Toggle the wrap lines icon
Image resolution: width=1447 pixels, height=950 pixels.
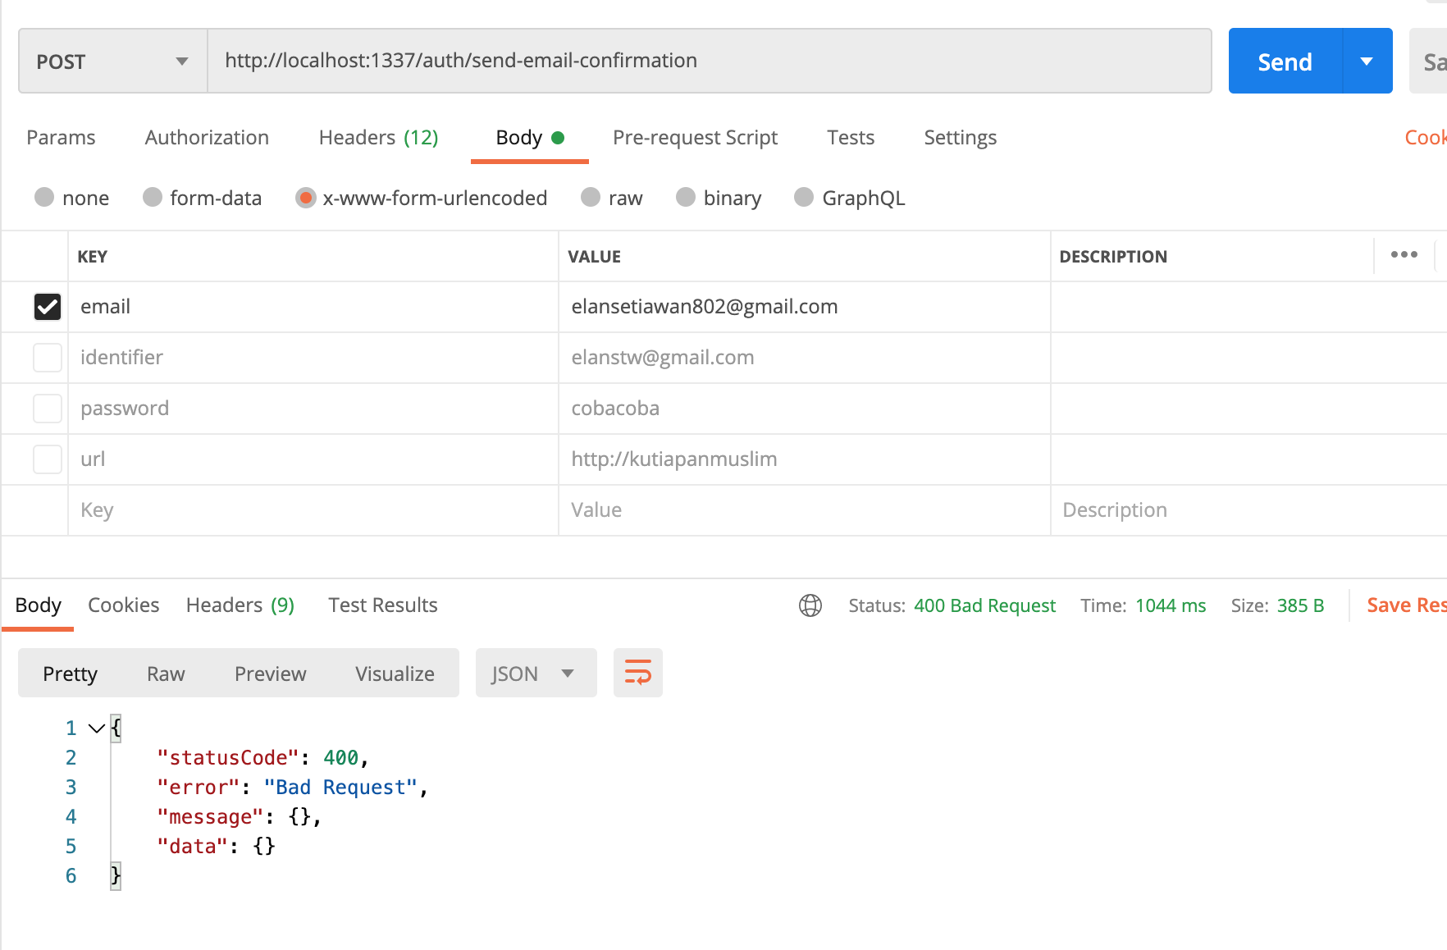pyautogui.click(x=637, y=673)
